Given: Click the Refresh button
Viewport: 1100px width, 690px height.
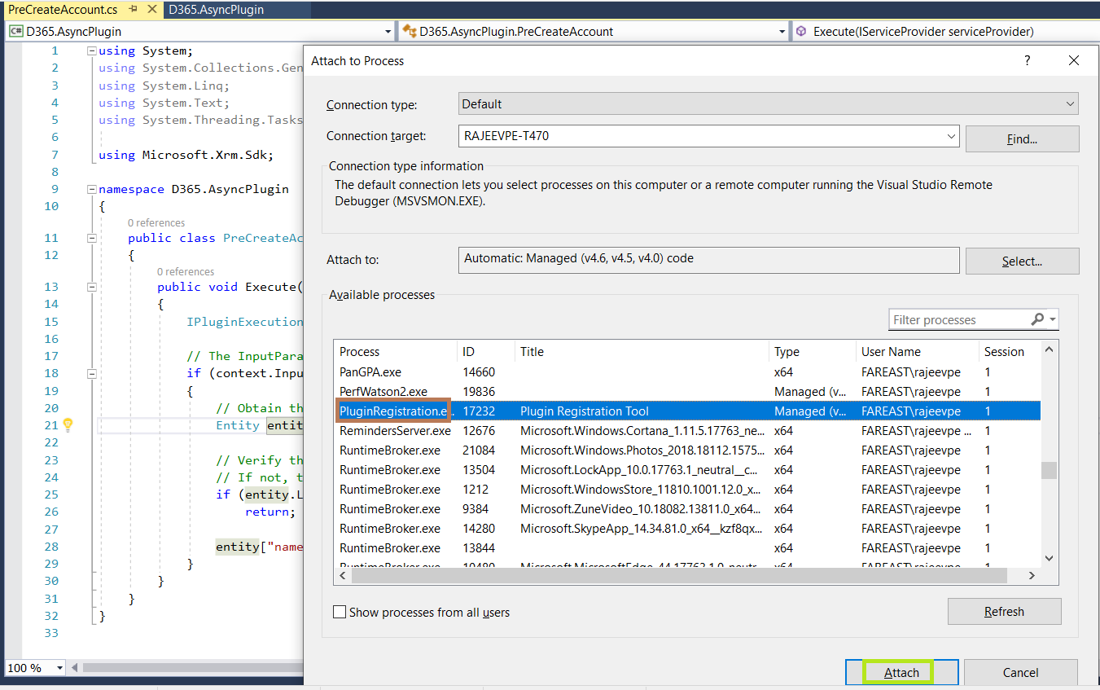Looking at the screenshot, I should tap(1004, 612).
